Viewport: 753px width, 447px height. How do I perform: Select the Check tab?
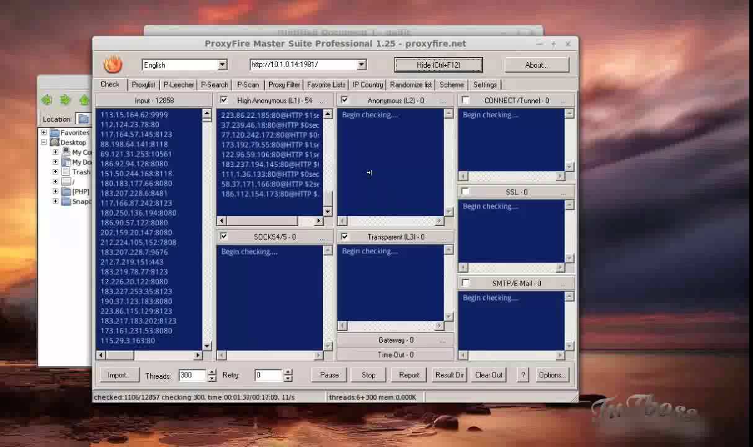(x=110, y=84)
